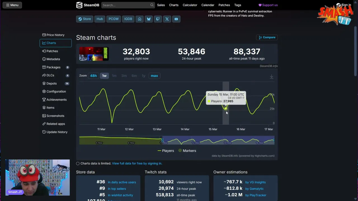Click the highlighted 15 Mar data point
The image size is (358, 201).
[226, 108]
